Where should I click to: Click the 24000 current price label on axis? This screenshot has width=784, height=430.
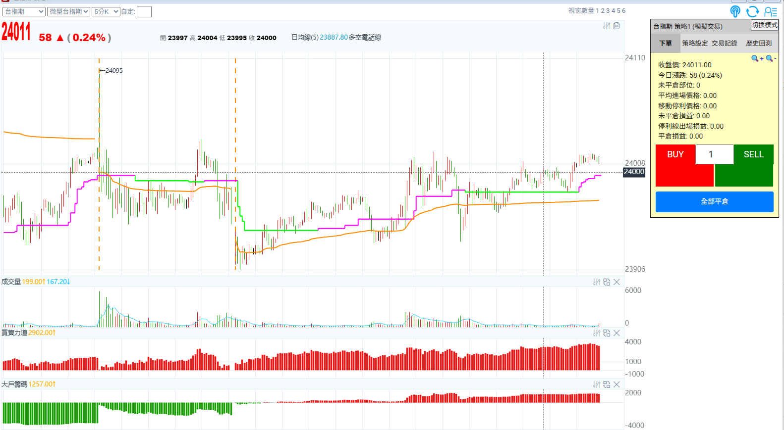(x=634, y=172)
